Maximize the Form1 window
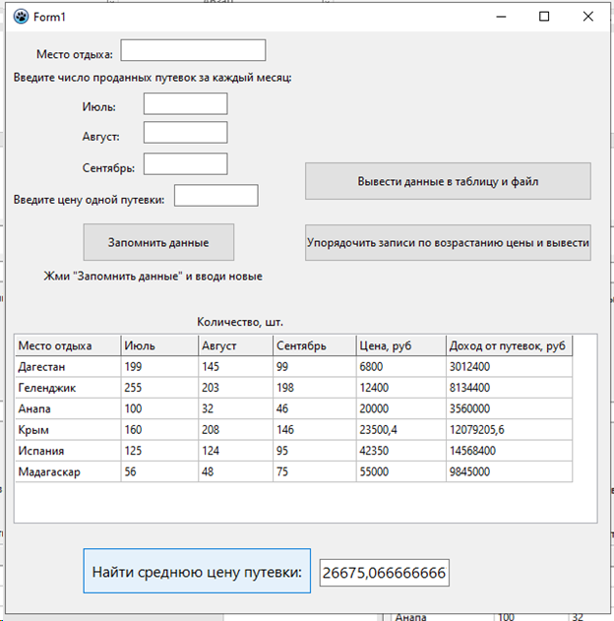Screen dimensions: 614x621 click(545, 17)
